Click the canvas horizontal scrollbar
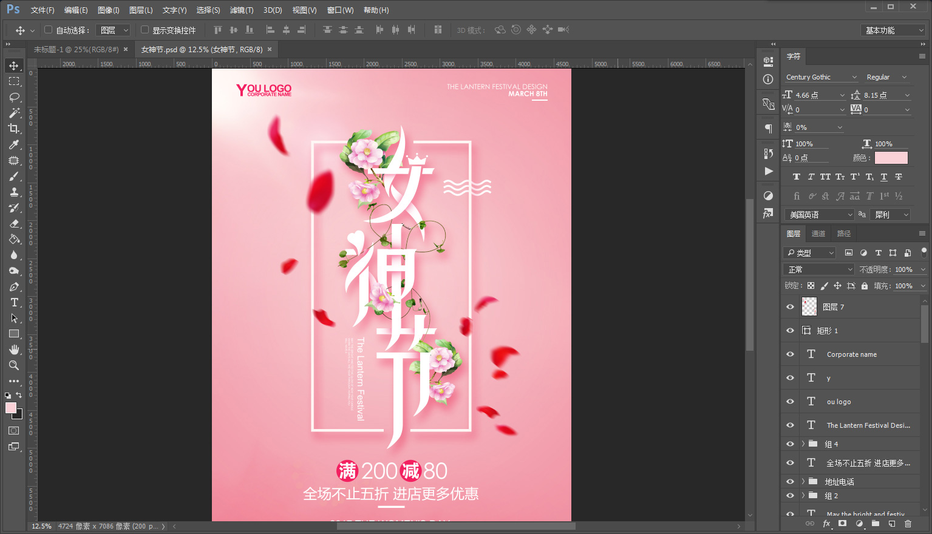This screenshot has height=534, width=932. click(455, 526)
